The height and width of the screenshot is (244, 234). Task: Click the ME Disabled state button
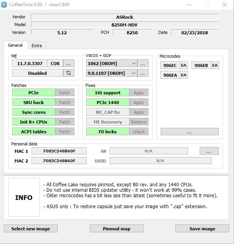pos(37,73)
